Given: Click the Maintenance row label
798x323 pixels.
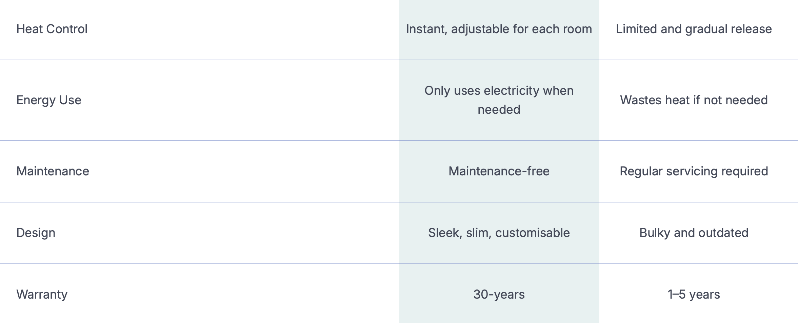Looking at the screenshot, I should 53,171.
